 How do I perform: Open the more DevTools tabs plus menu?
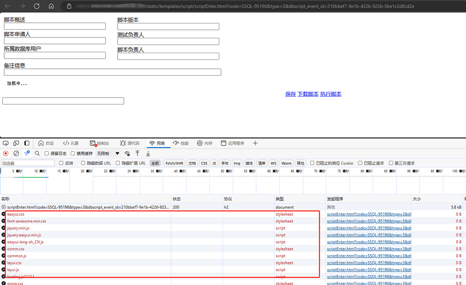point(255,143)
